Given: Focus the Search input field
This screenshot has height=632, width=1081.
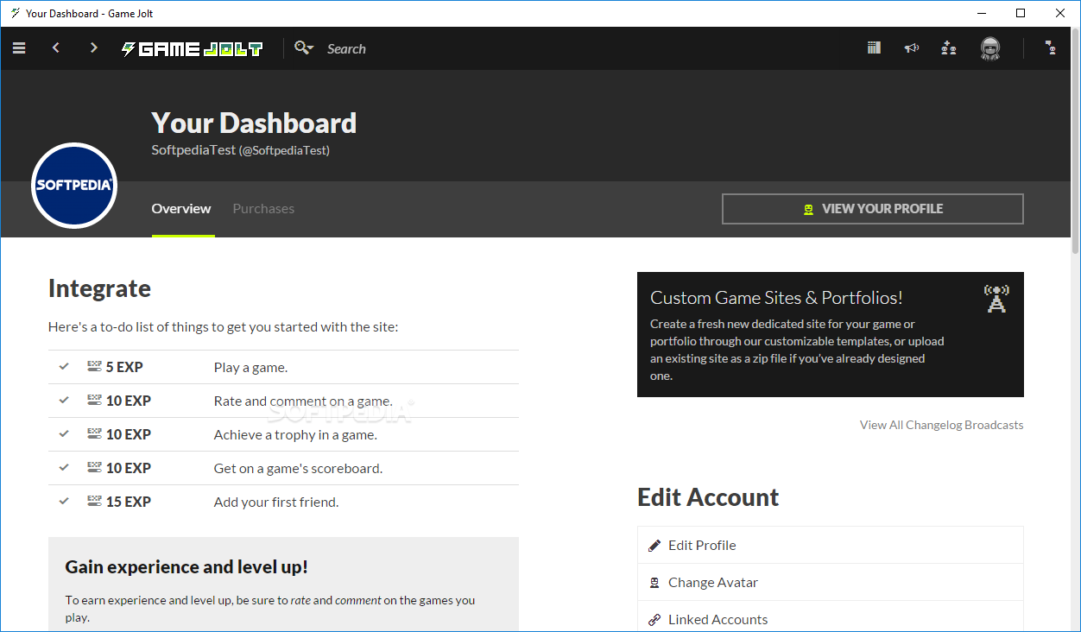Looking at the screenshot, I should click(346, 49).
